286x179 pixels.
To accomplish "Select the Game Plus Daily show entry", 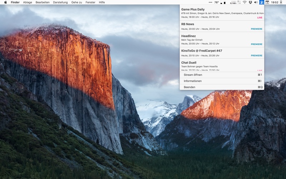I will click(222, 13).
